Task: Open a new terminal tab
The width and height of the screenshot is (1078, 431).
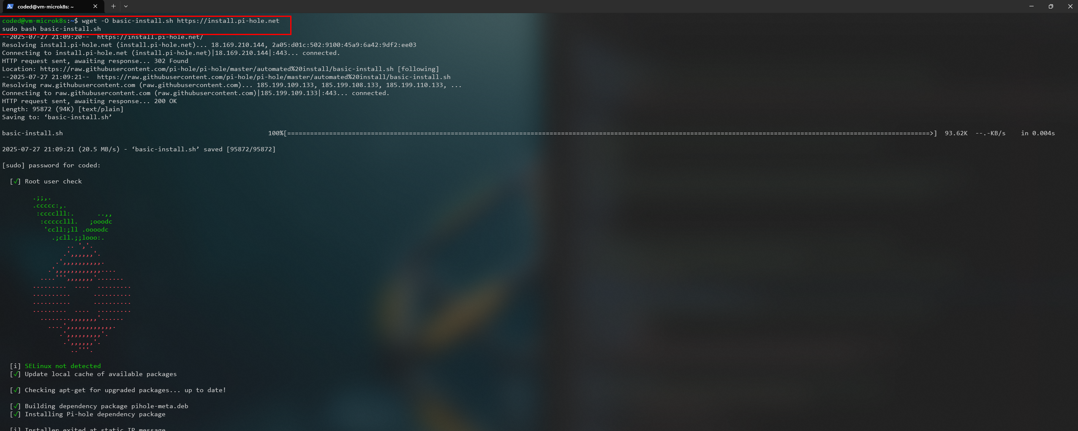Action: (x=113, y=6)
